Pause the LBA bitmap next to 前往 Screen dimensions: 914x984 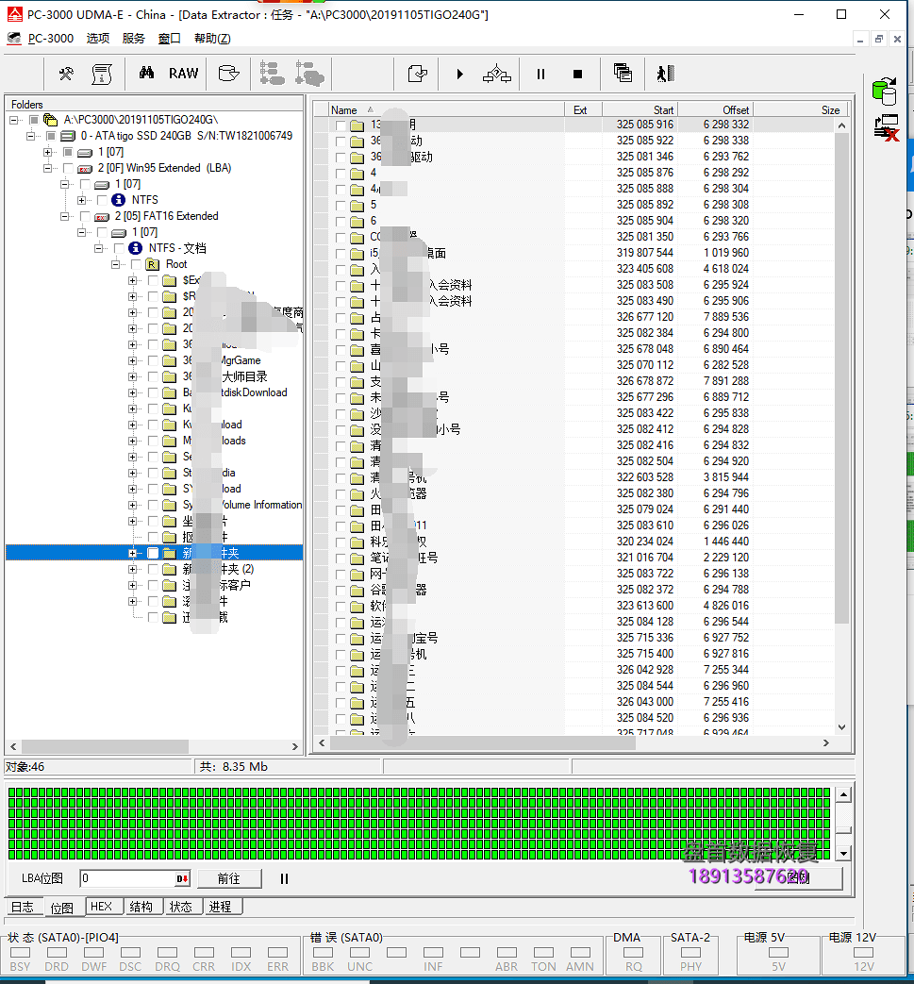pos(284,878)
